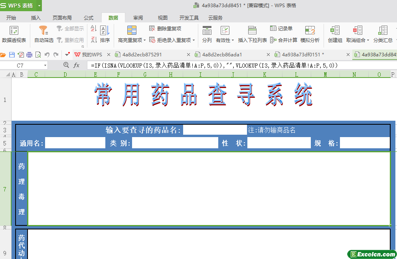Expand the 拒绝录入重复项 dropdown arrow

pyautogui.click(x=194, y=40)
